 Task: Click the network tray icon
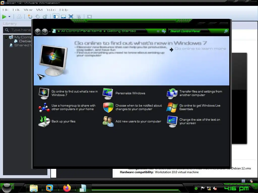[209, 188]
